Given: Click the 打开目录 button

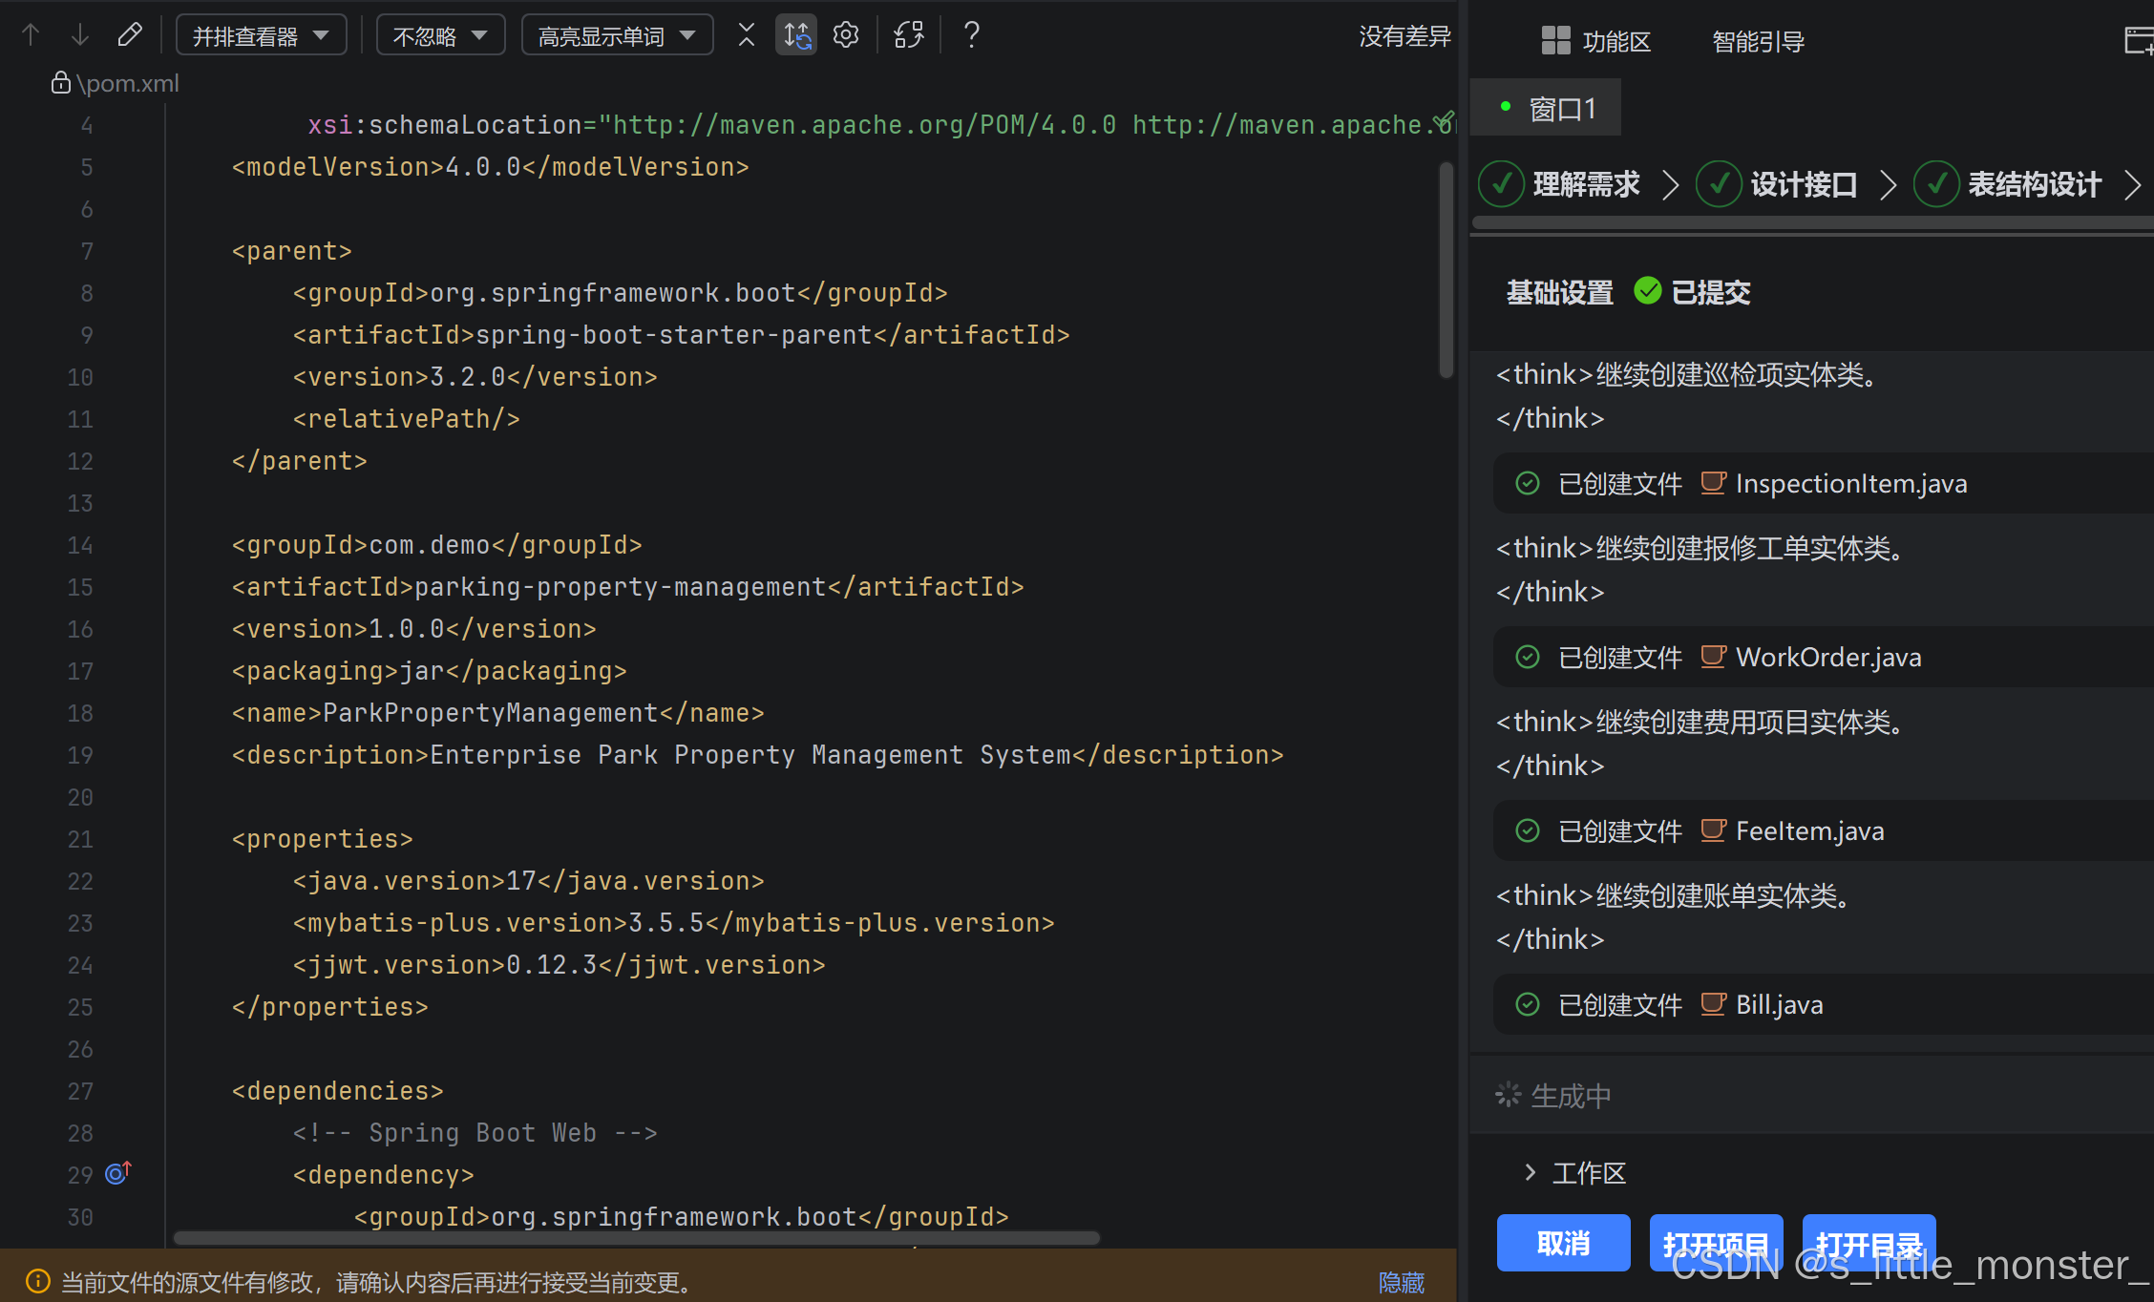Looking at the screenshot, I should click(x=1869, y=1243).
